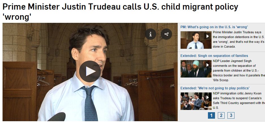This screenshot has height=126, width=265.
Task: Play the Jenny Kwan thumbnail video
Action: [207, 97]
